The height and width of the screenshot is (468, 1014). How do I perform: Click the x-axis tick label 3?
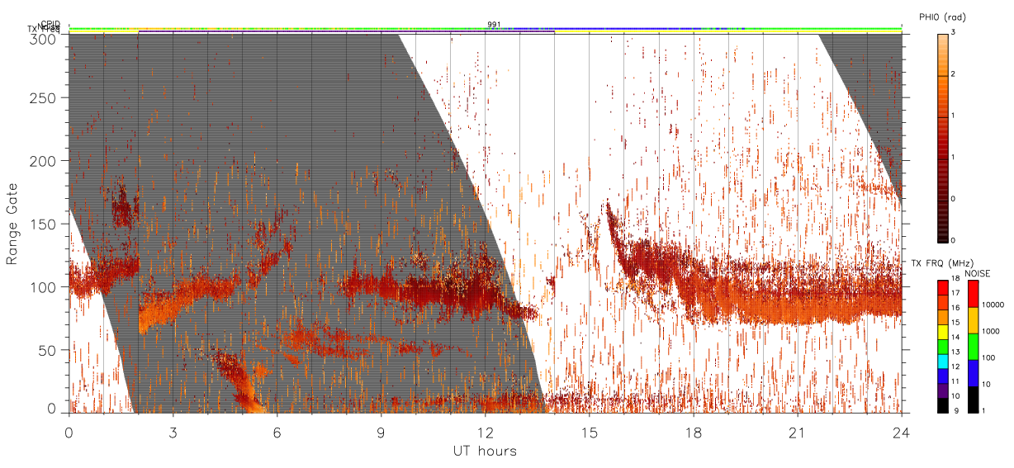pyautogui.click(x=173, y=433)
